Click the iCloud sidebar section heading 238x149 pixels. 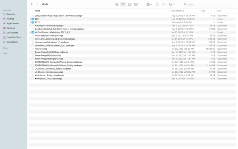(6, 48)
